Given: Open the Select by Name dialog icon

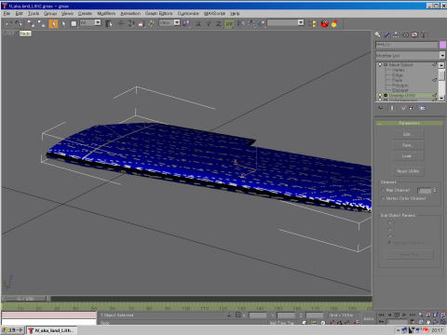Looking at the screenshot, I should click(x=108, y=23).
